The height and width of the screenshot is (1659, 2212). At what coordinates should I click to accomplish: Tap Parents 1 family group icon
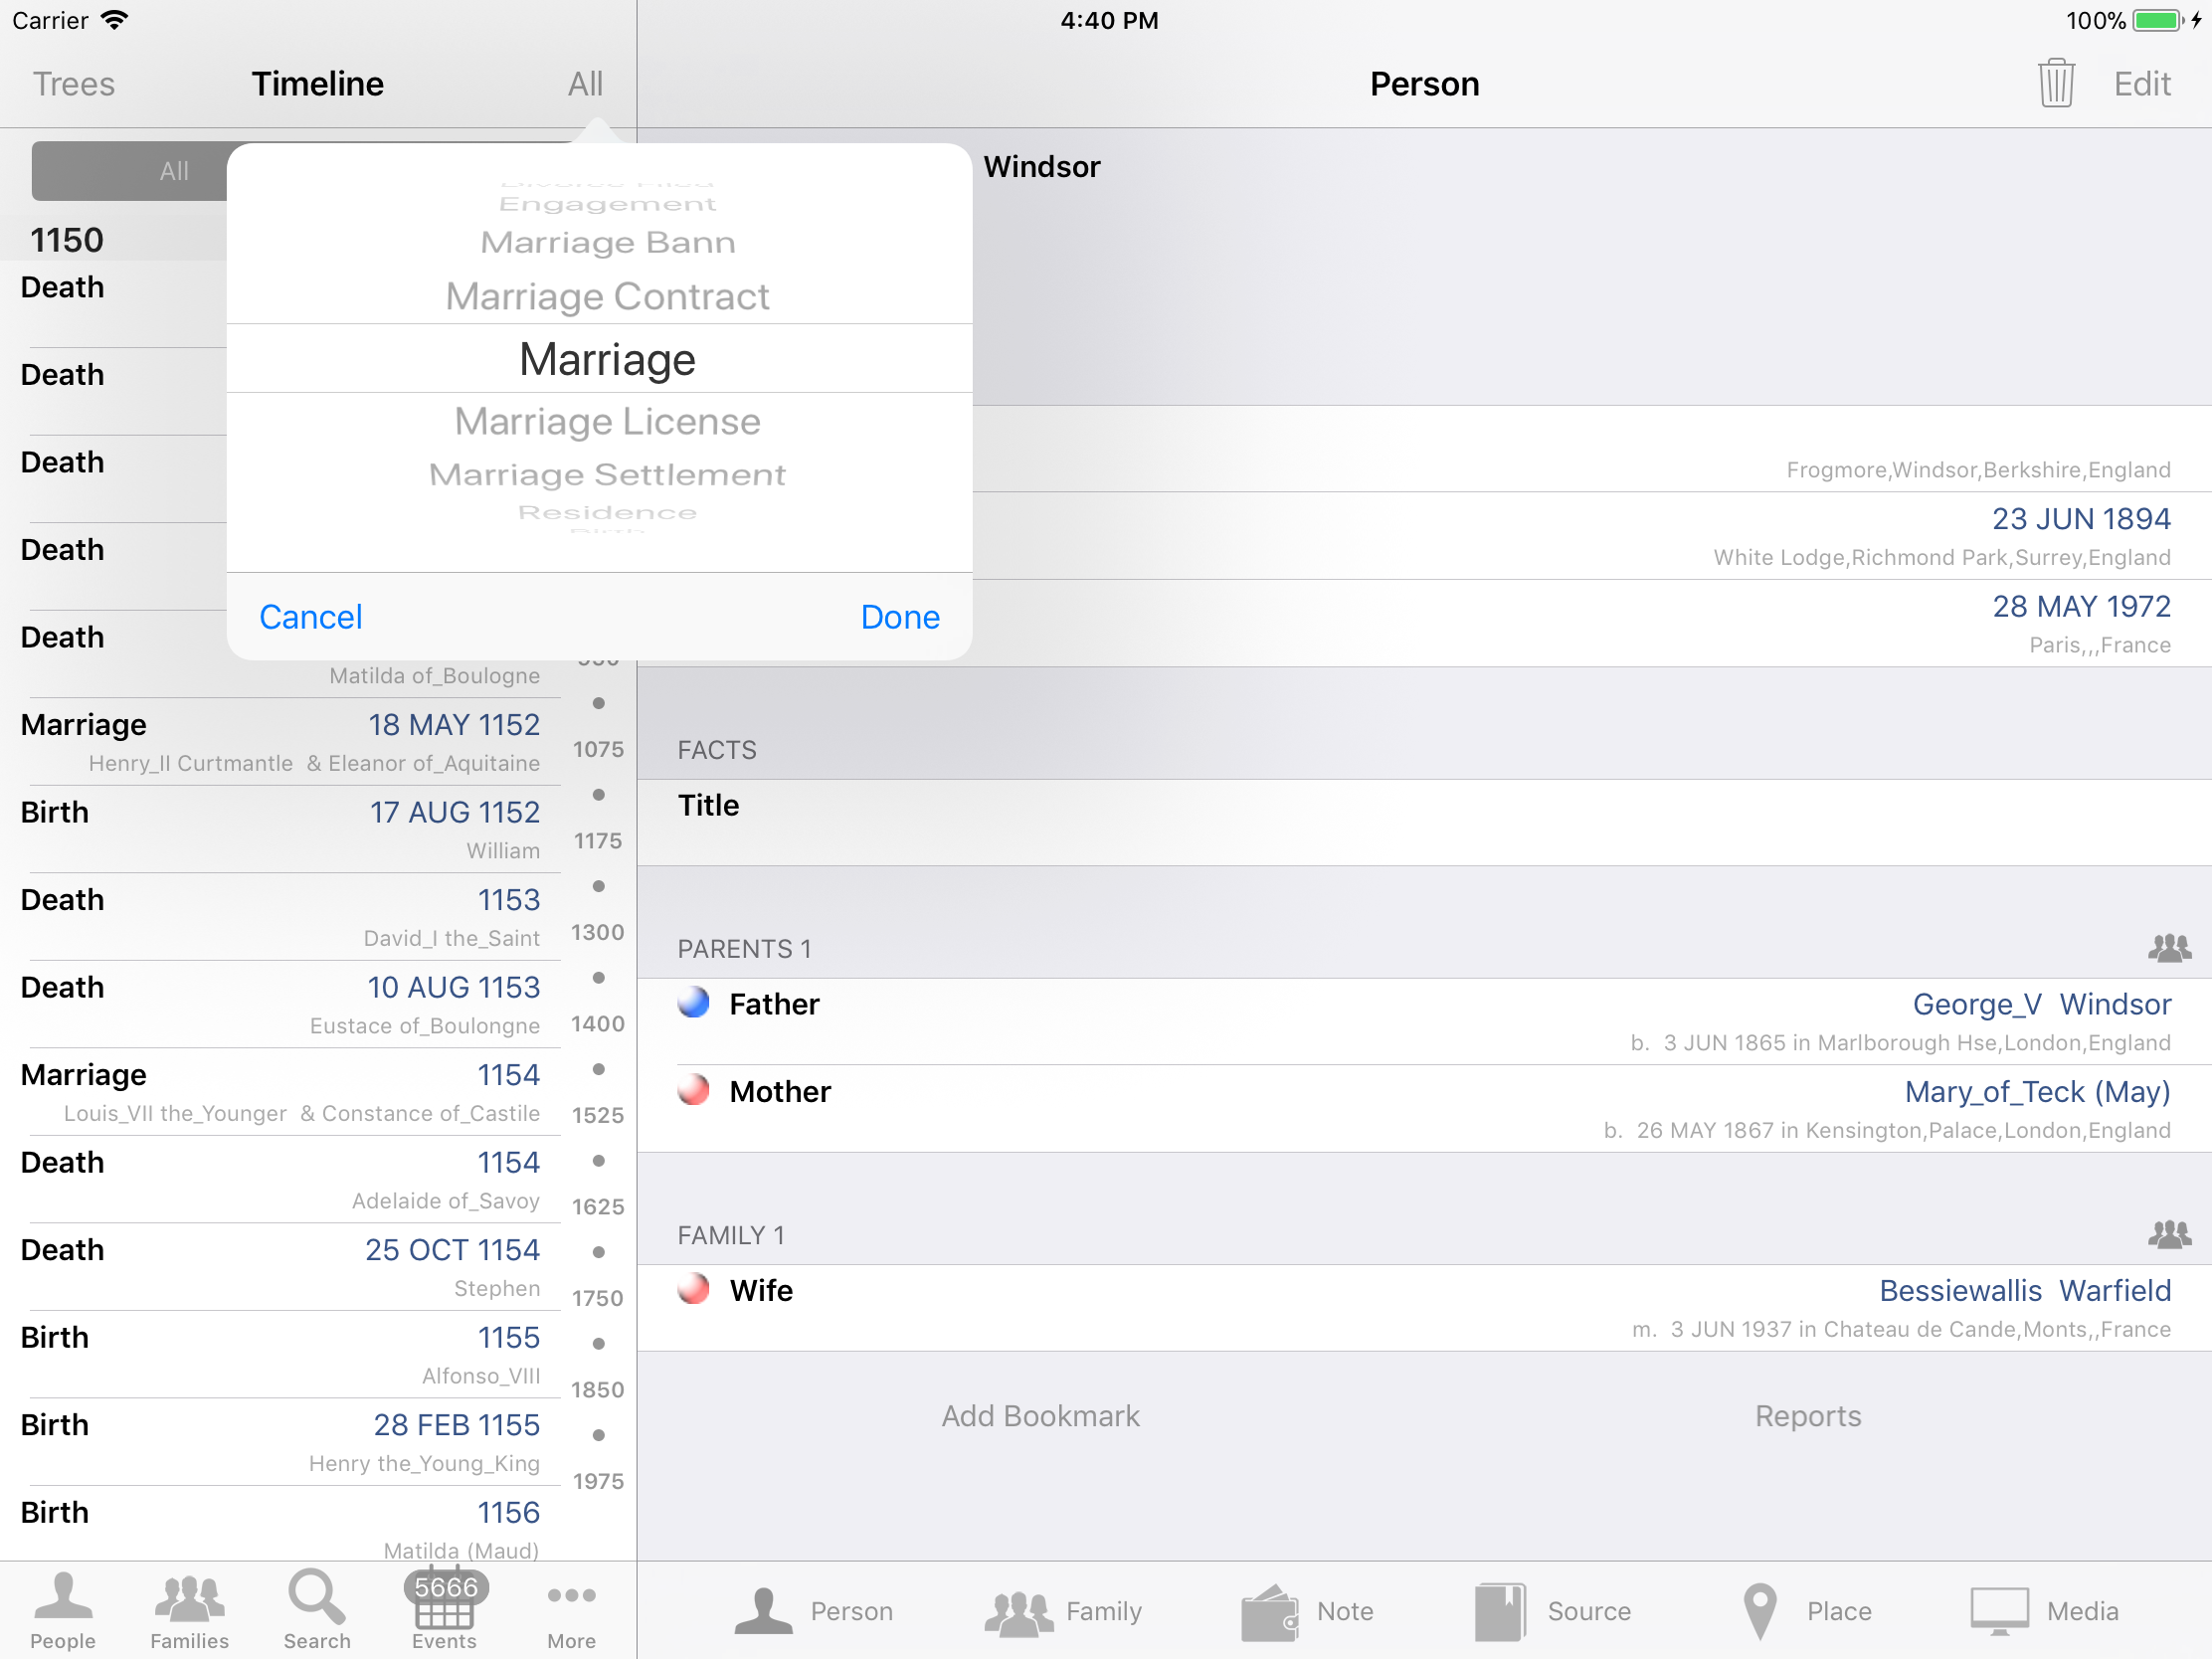2168,948
